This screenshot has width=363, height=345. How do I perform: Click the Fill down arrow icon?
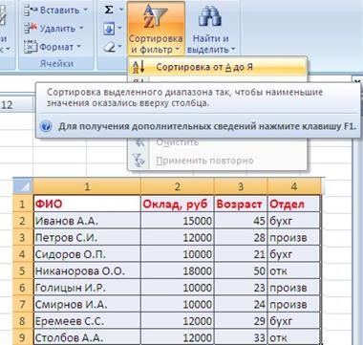point(109,30)
